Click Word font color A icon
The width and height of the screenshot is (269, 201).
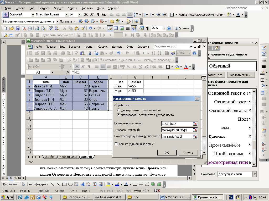coord(238,15)
